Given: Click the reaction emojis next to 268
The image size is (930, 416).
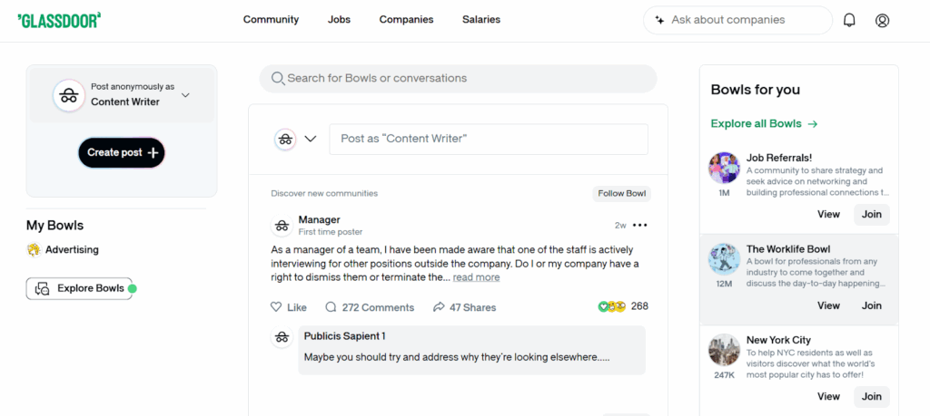Looking at the screenshot, I should [612, 306].
